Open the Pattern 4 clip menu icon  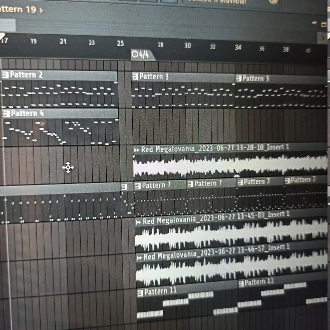pyautogui.click(x=6, y=114)
